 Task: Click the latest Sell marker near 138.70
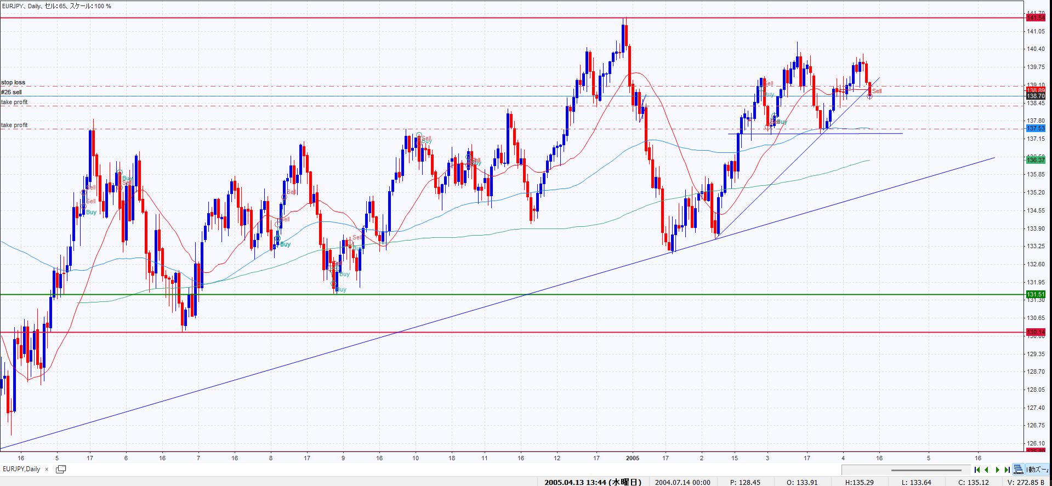[x=877, y=91]
